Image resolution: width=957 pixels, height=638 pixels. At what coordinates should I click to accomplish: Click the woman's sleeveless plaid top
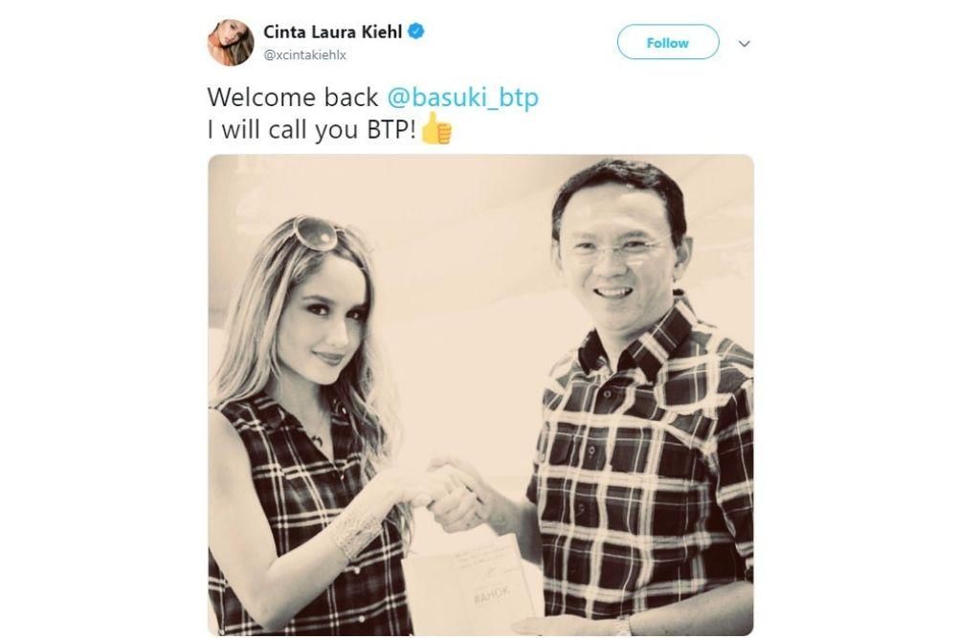pos(305,518)
